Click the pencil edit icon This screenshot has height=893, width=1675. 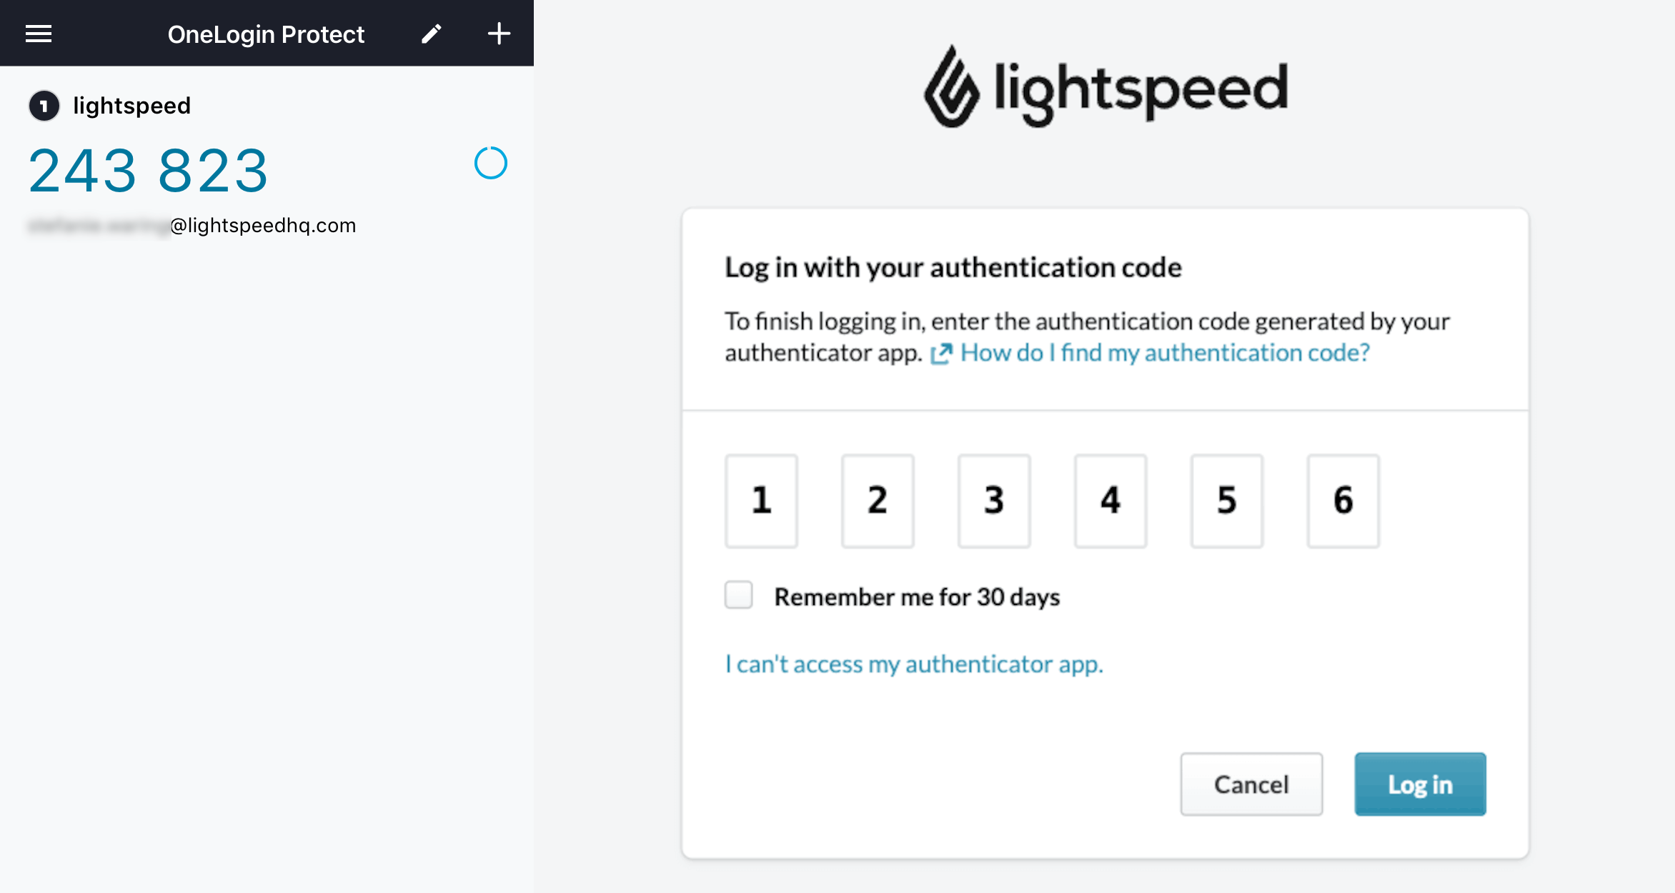click(431, 34)
